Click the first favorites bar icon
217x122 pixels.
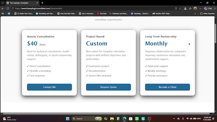coord(3,14)
